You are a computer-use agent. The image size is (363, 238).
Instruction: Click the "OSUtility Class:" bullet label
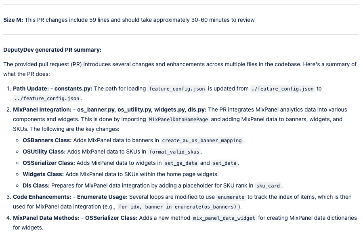click(x=44, y=152)
